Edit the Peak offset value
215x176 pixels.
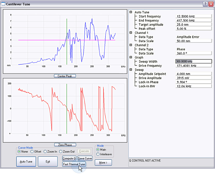coord(193,29)
